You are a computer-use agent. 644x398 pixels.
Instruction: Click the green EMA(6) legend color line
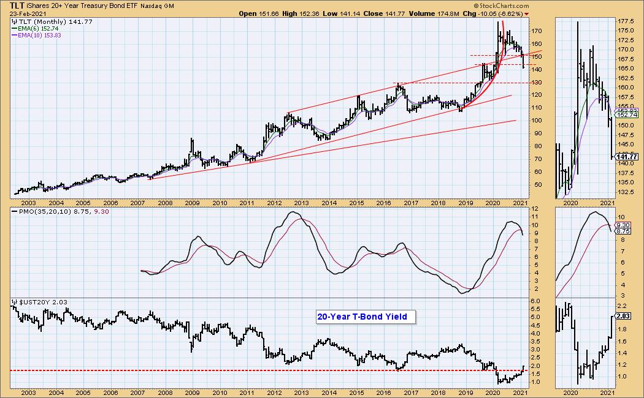(14, 29)
